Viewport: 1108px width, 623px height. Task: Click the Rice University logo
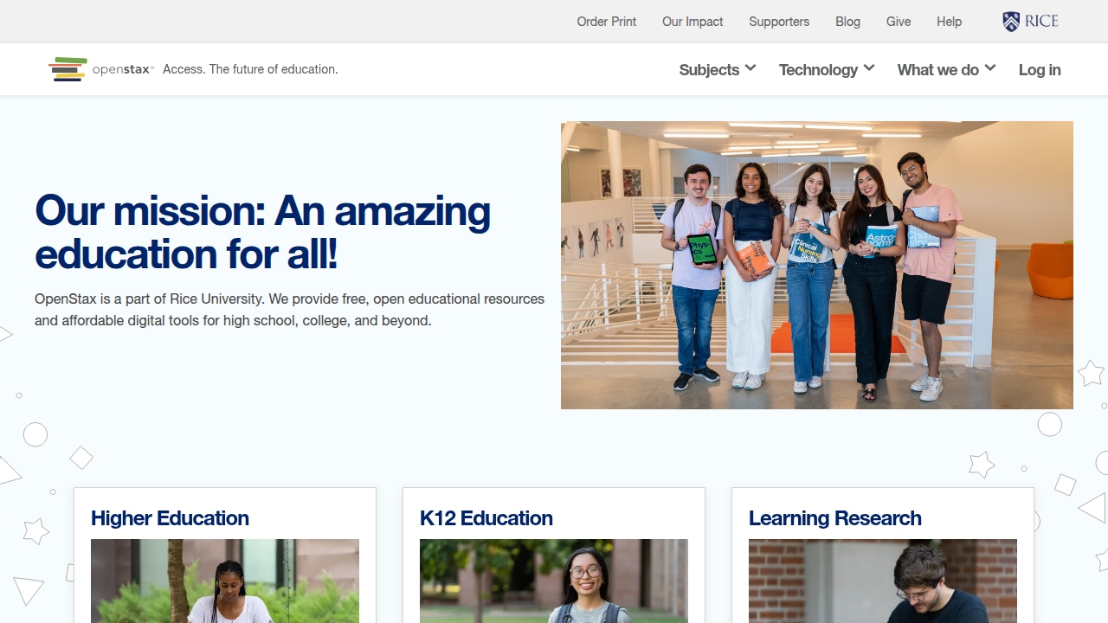coord(1030,22)
